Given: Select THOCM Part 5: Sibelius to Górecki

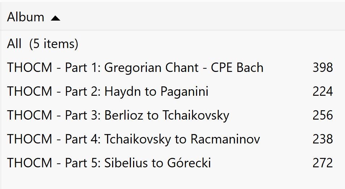Looking at the screenshot, I should click(x=108, y=163).
